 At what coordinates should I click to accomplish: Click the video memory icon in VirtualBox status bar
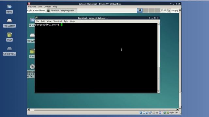[157, 113]
